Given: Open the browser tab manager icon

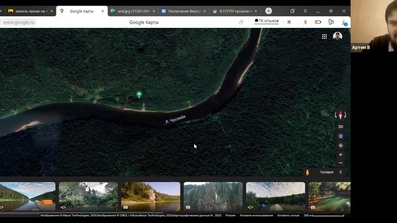Looking at the screenshot, I should click(x=292, y=11).
